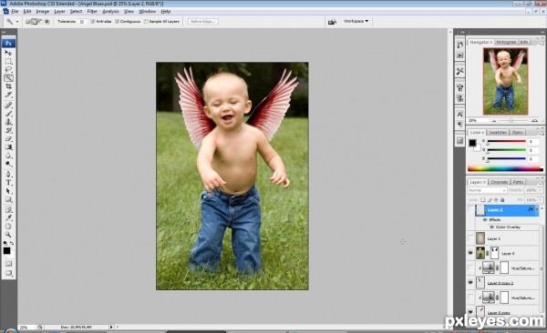Viewport: 547px width, 333px height.
Task: Select the Blur tool
Action: 8,156
